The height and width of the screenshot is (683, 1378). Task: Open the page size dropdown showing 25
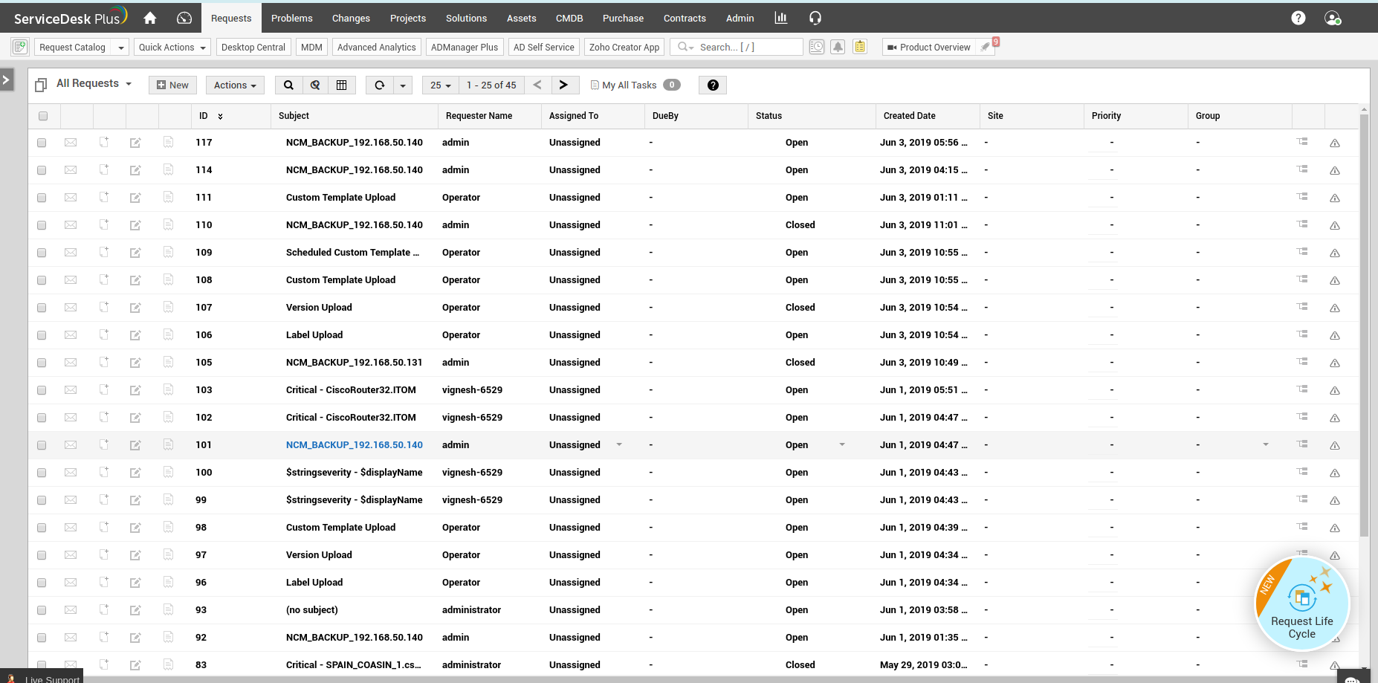click(440, 85)
